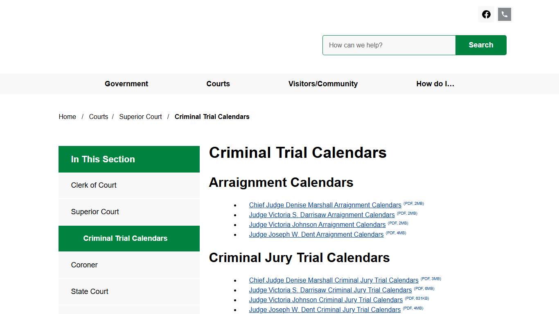Open Chief Judge Denise Marshall Arraignment Calendars PDF
559x314 pixels.
325,205
